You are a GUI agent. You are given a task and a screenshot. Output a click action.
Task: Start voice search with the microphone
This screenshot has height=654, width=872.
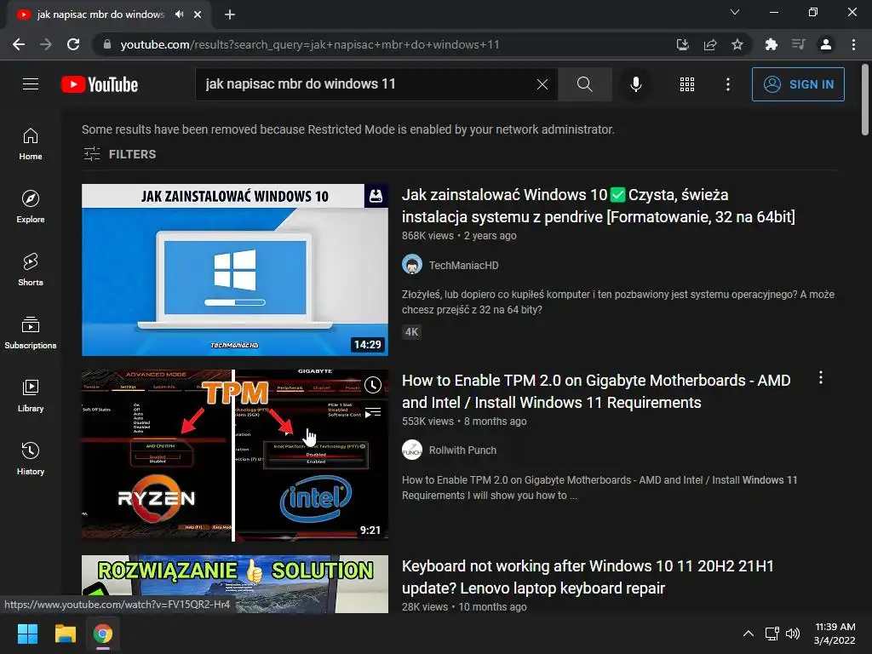click(635, 84)
